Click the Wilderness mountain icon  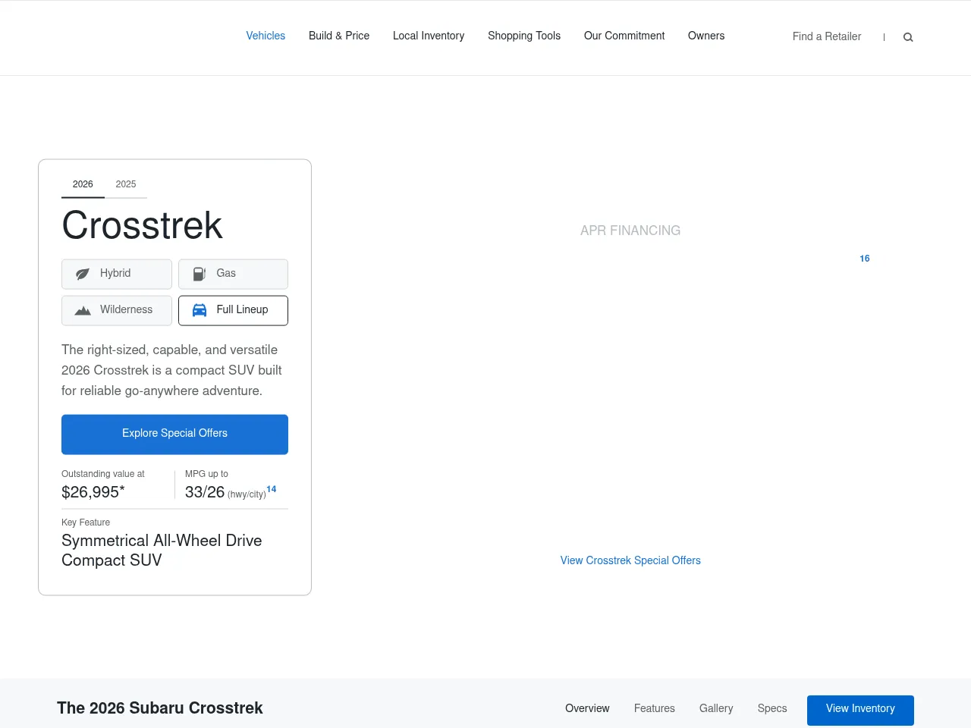click(83, 310)
